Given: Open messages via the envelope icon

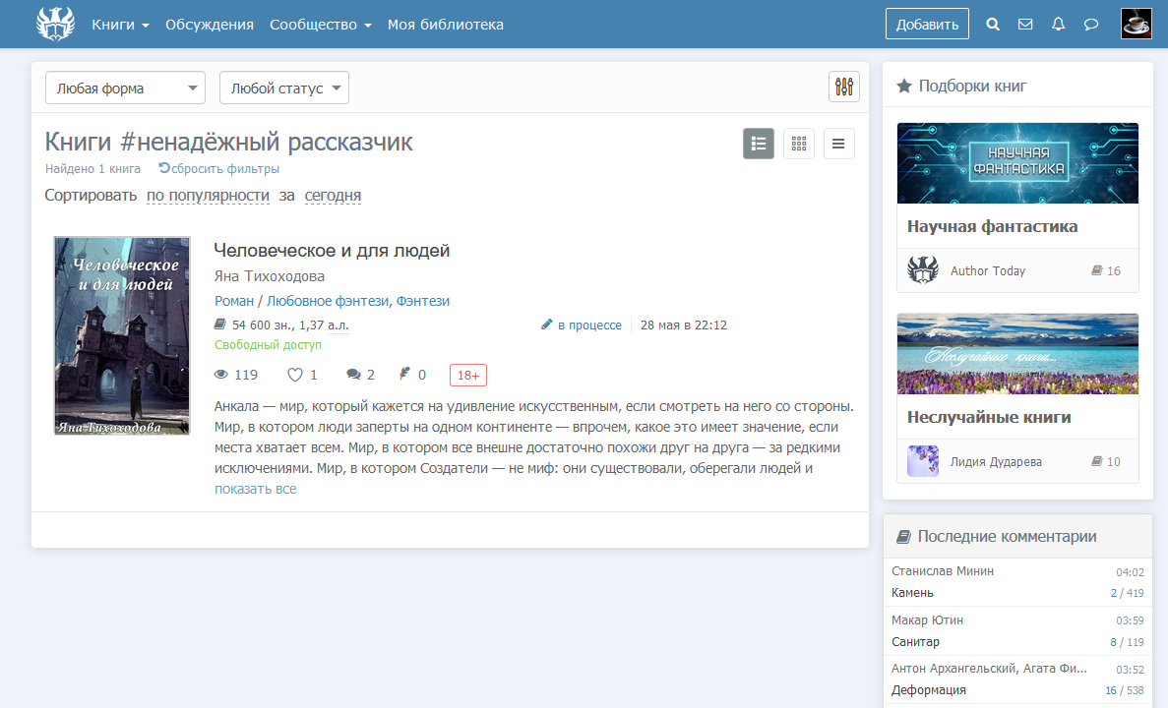Looking at the screenshot, I should click(1025, 25).
